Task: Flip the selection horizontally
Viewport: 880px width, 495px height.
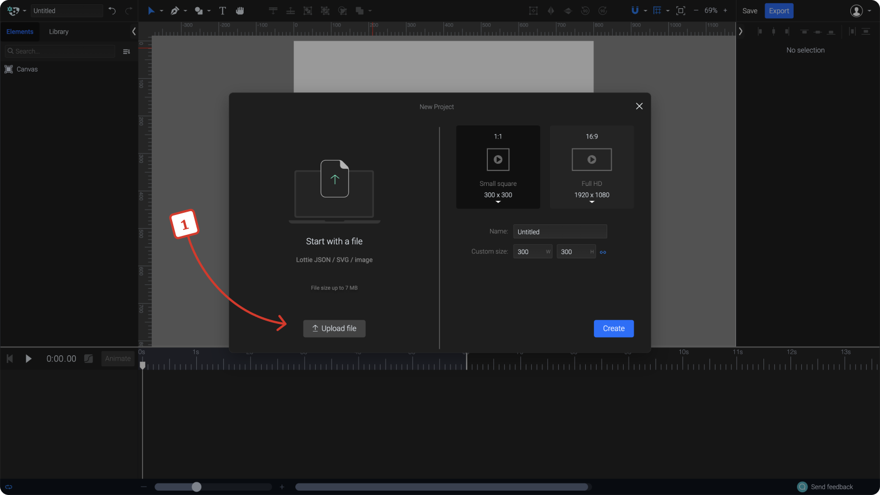Action: [551, 10]
